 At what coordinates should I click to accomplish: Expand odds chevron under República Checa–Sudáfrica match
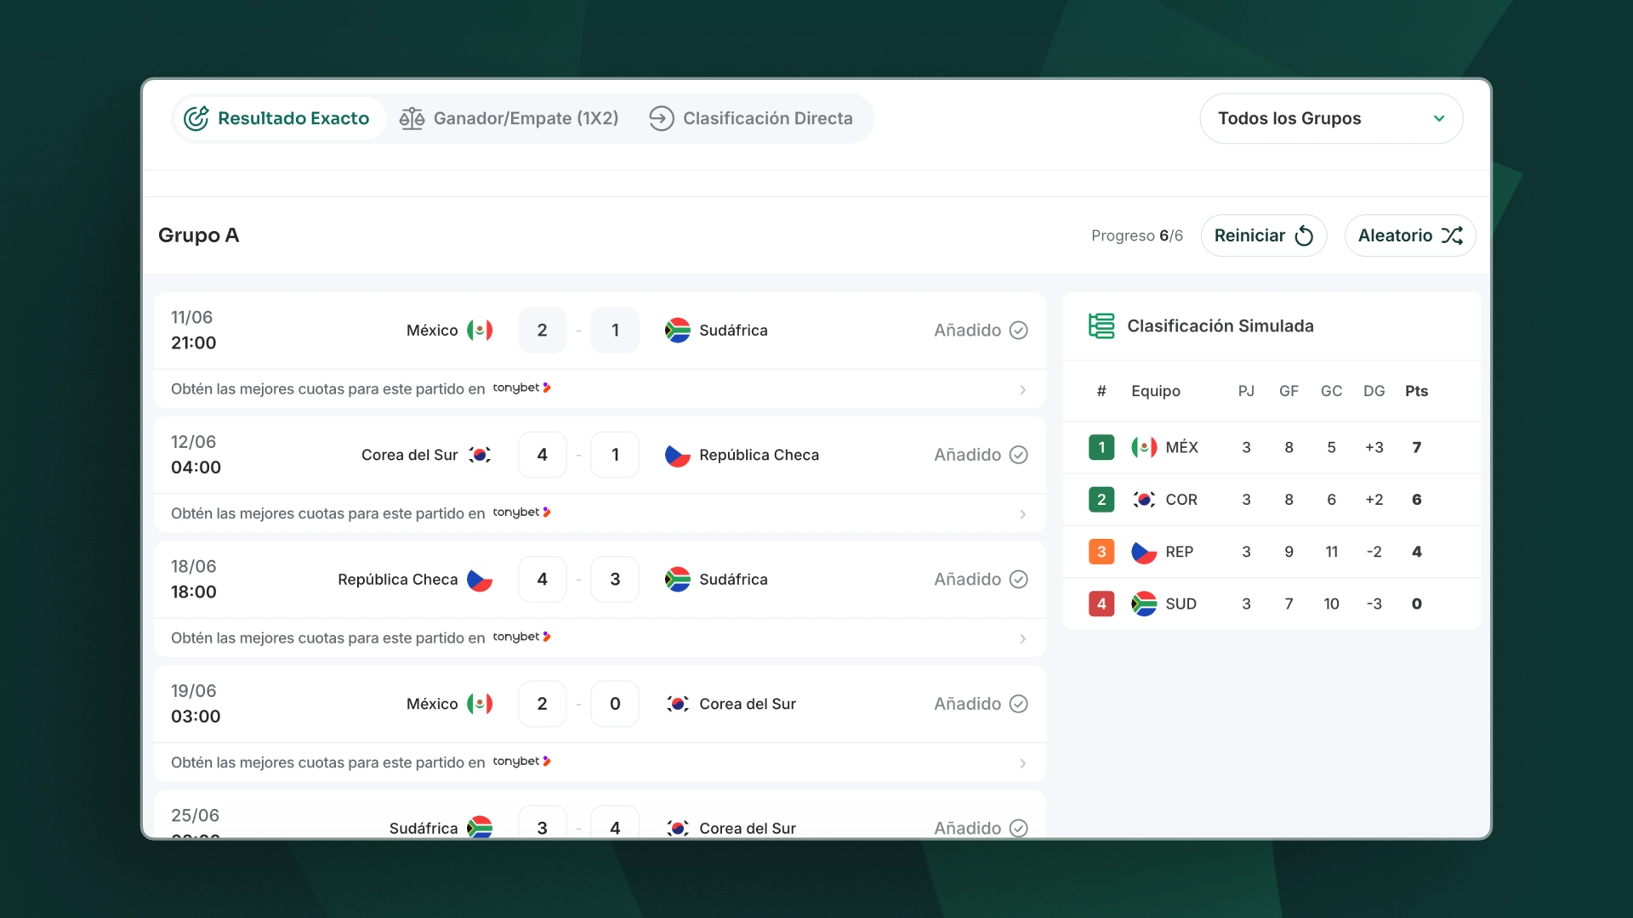pyautogui.click(x=1022, y=638)
